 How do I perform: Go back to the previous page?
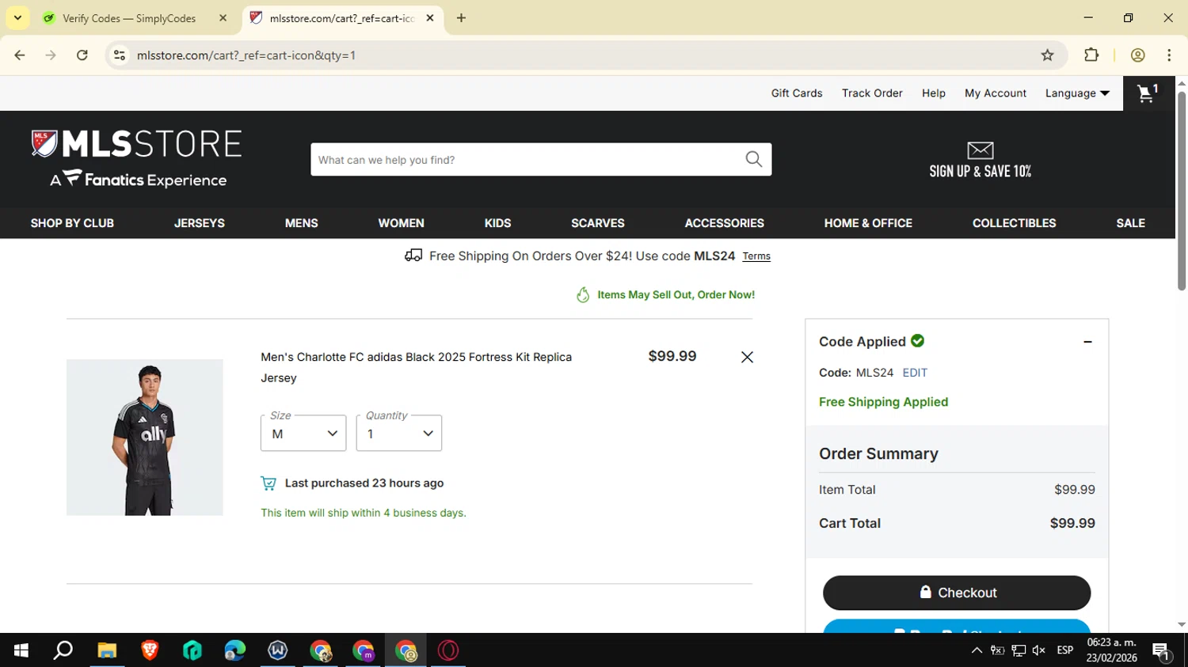tap(20, 55)
